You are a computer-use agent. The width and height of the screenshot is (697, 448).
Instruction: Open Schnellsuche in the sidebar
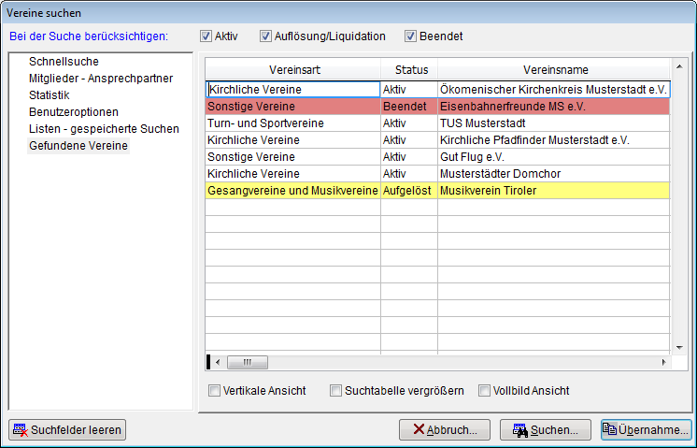(x=64, y=62)
